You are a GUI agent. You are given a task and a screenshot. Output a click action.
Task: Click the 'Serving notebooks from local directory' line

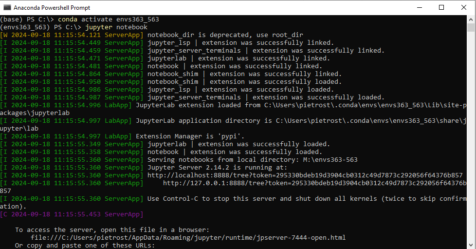point(253,160)
